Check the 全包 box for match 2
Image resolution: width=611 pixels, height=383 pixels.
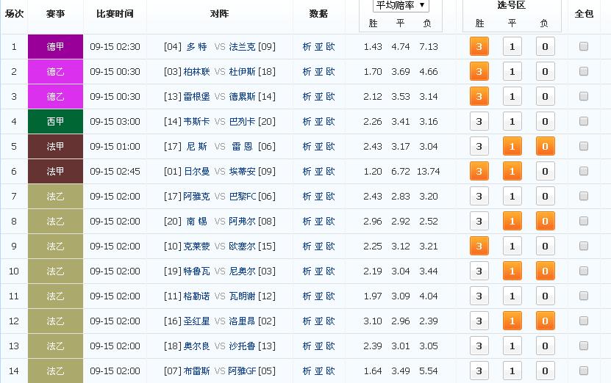pos(583,72)
